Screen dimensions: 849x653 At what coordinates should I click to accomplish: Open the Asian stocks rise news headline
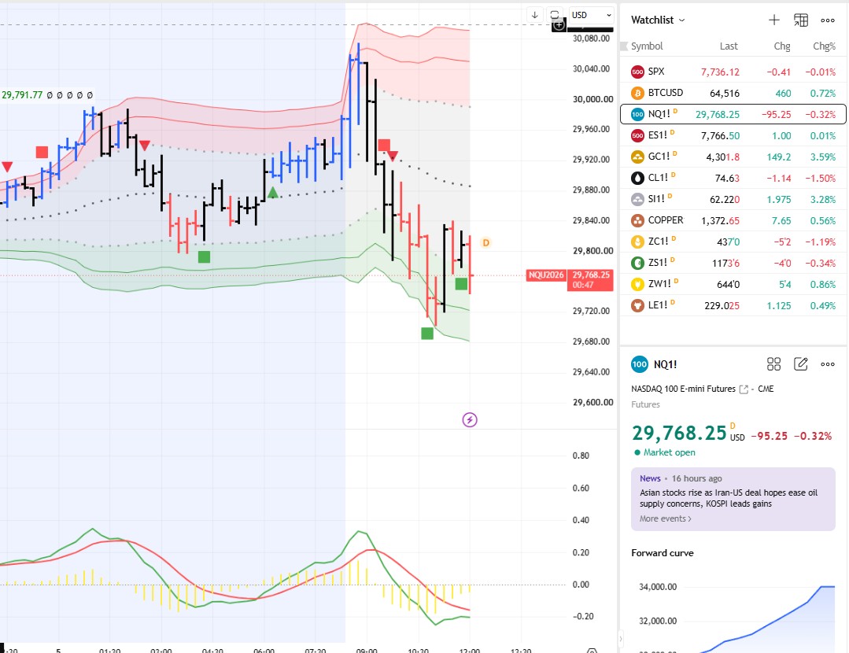tap(729, 498)
